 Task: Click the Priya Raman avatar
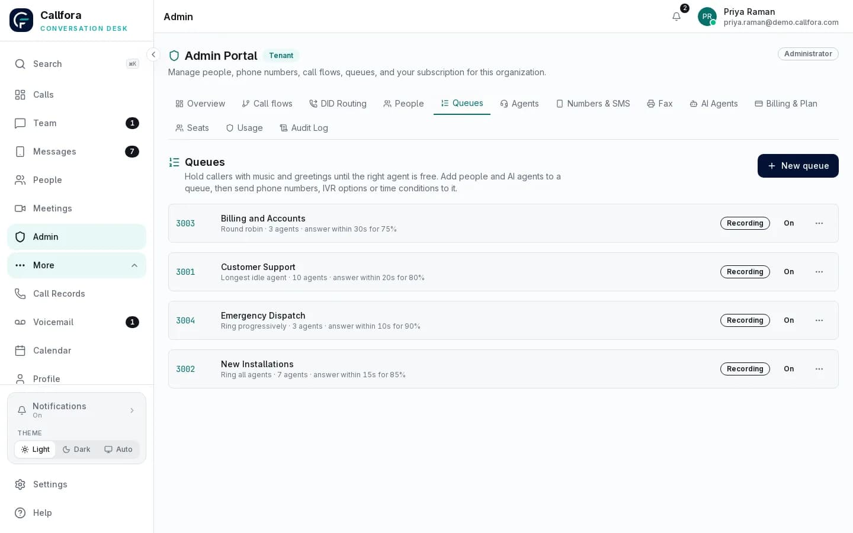(707, 17)
